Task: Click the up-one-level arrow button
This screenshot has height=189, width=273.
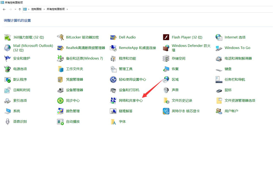Action: [20, 9]
